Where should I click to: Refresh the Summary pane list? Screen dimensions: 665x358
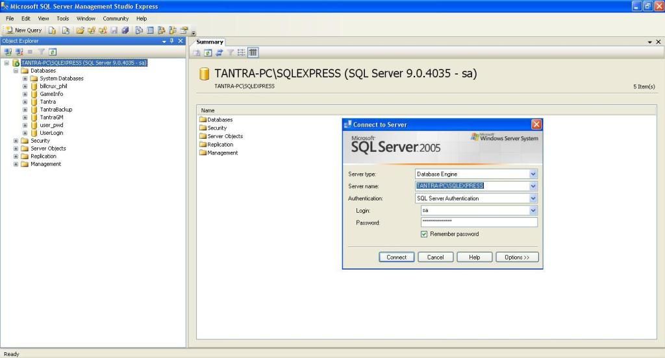point(208,53)
